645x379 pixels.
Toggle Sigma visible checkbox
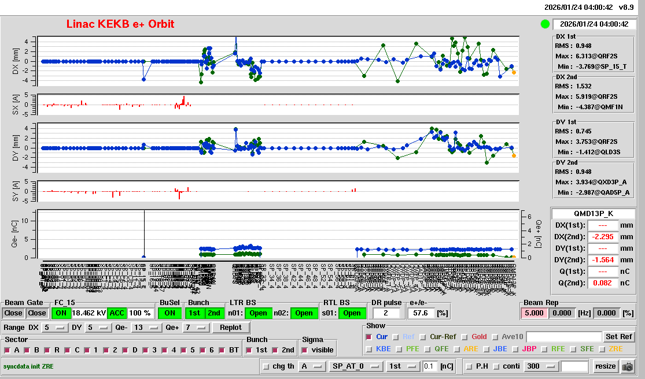(305, 350)
